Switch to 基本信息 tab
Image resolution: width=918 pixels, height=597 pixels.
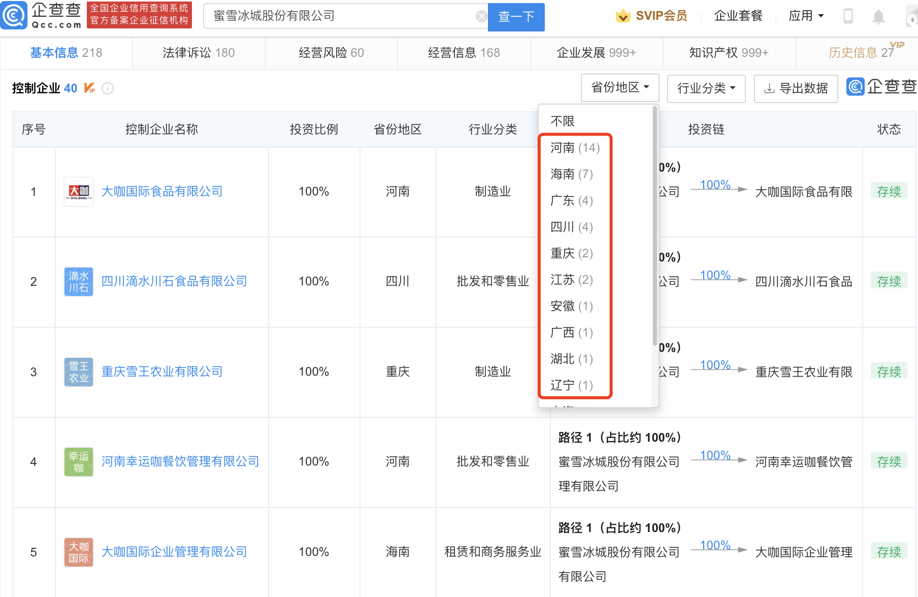[x=66, y=53]
